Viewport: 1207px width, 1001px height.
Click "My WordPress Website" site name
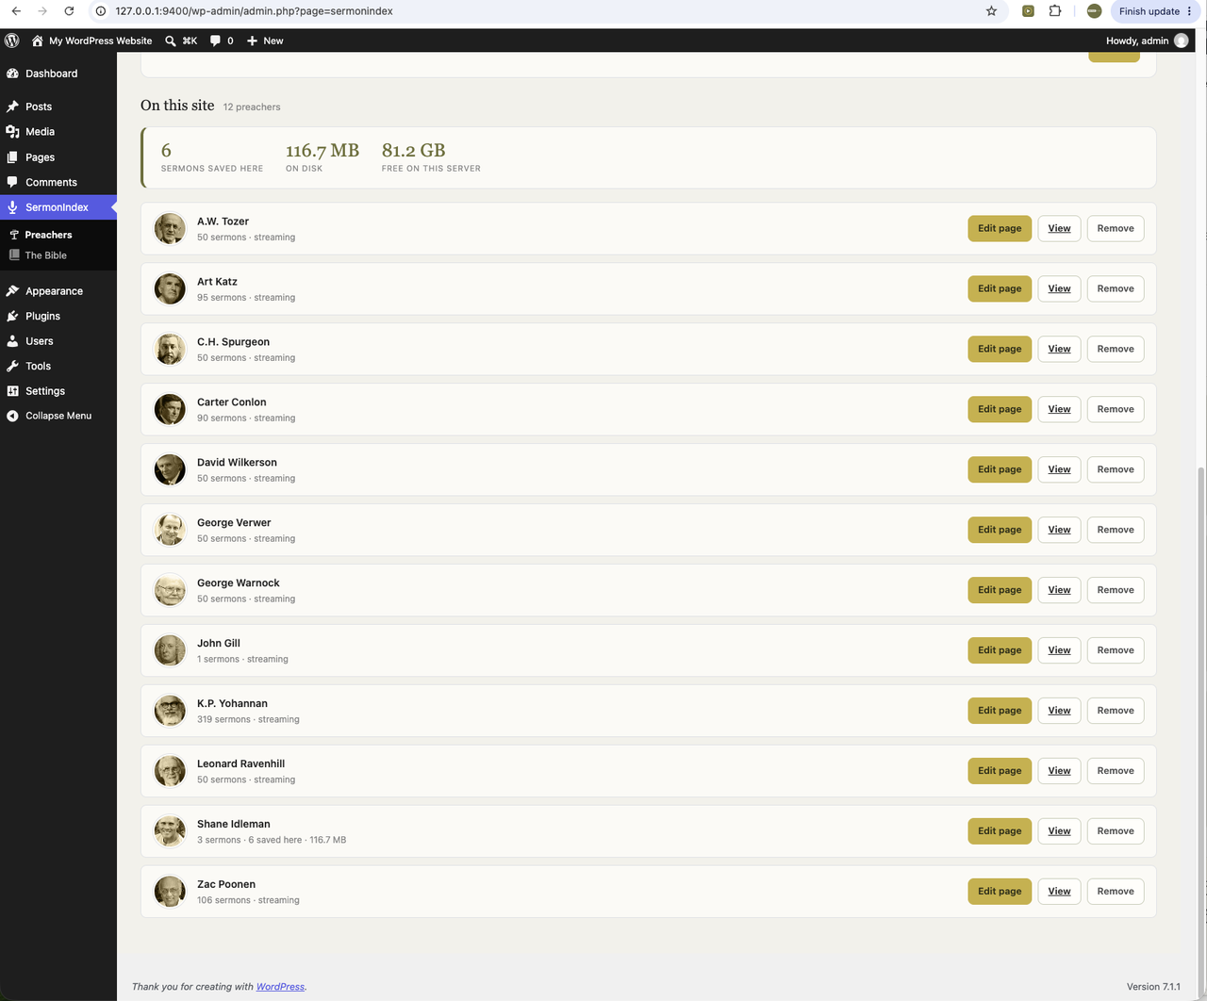100,41
